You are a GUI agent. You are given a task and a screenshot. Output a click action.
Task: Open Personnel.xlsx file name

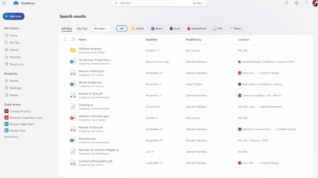pos(87,139)
